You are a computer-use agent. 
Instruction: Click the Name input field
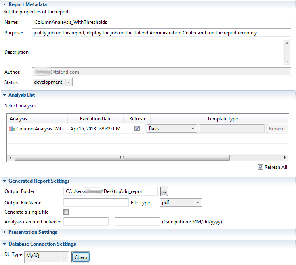click(162, 22)
